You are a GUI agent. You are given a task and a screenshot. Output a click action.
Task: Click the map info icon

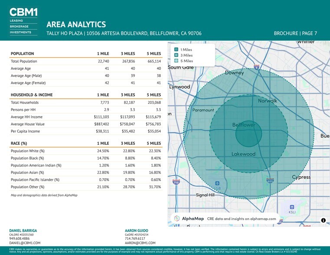323,220
